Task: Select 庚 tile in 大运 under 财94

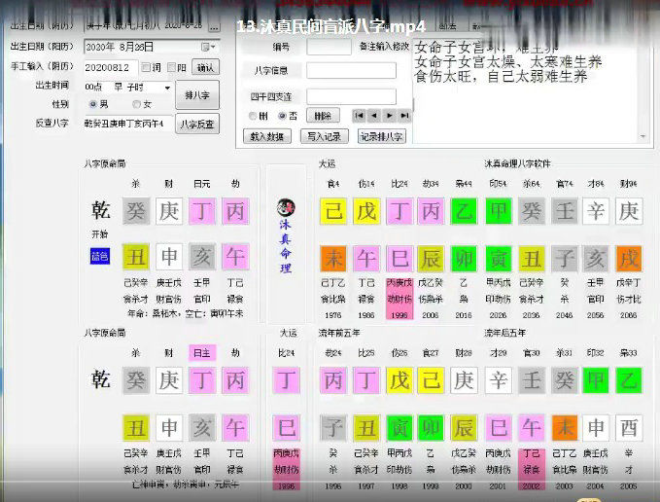Action: click(629, 210)
